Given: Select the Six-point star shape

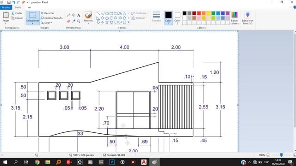Looking at the screenshot, I should 111,22.
